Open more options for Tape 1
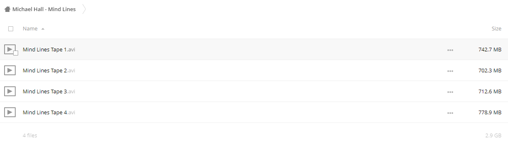Image resolution: width=508 pixels, height=155 pixels. [x=450, y=50]
